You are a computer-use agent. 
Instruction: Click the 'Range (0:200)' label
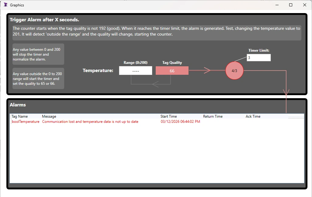[x=136, y=63]
